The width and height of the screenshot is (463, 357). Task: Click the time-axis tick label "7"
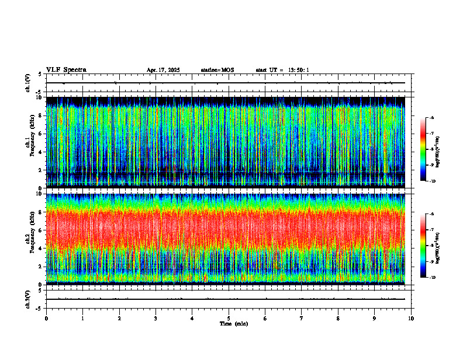point(302,318)
